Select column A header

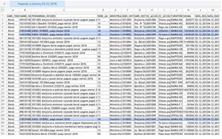pos(13,10)
